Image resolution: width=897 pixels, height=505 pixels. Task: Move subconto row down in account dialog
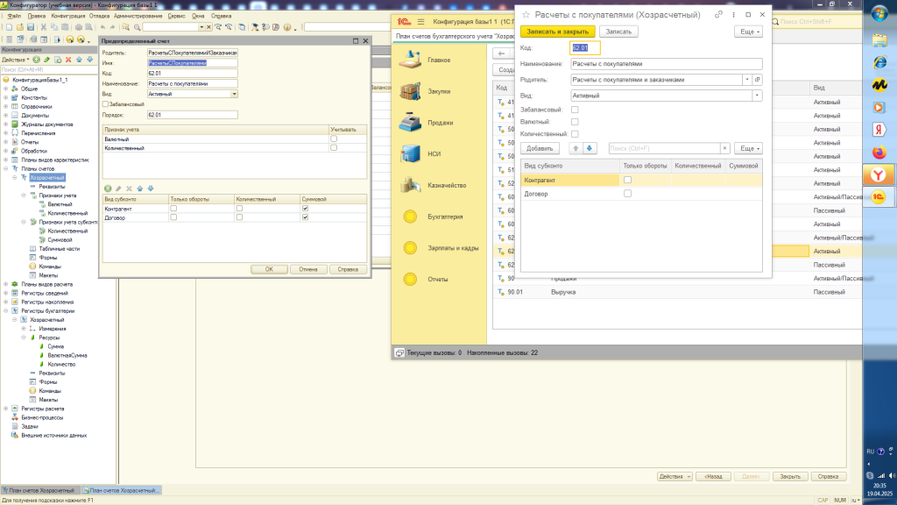coord(590,148)
